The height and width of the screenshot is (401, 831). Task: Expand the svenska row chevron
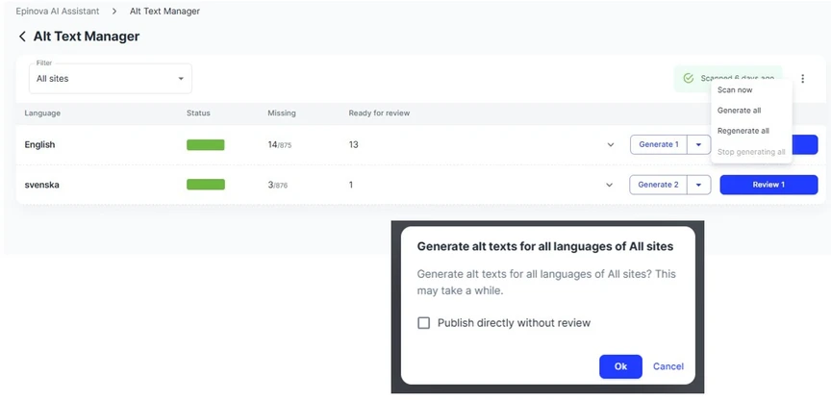coord(610,185)
